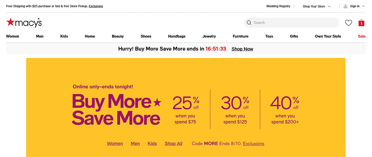Click the Sign In person icon
The height and width of the screenshot is (157, 372).
click(346, 6)
